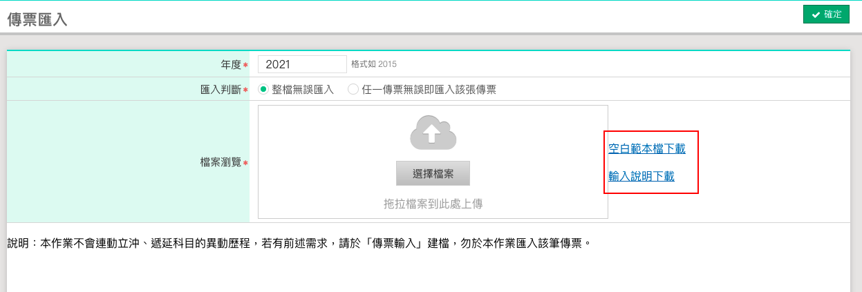Screen dimensions: 862x292
Task: Click the red asterisk beside 檔案瀏覽
Action: click(x=245, y=163)
